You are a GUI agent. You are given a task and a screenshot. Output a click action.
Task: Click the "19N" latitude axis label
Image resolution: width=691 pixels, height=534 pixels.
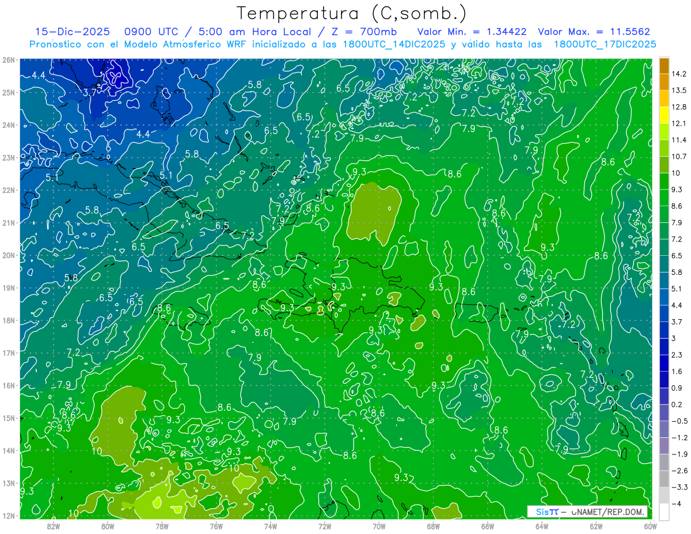[9, 287]
